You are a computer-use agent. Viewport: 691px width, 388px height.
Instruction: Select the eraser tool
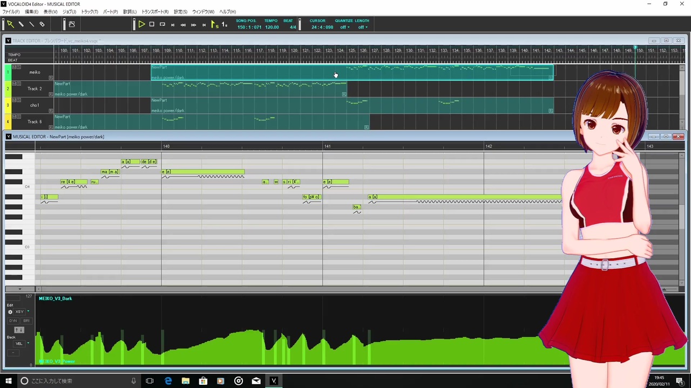click(42, 24)
